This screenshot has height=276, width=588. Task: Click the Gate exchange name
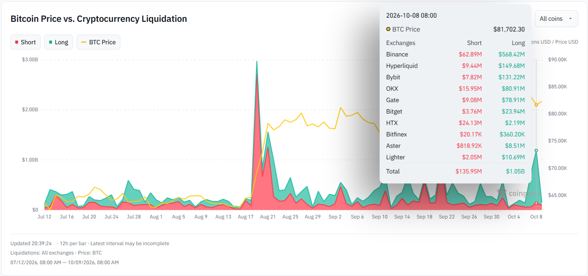click(x=392, y=100)
